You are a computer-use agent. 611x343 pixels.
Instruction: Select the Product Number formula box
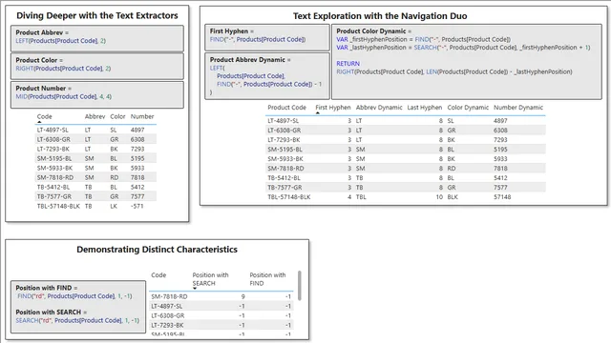click(97, 94)
